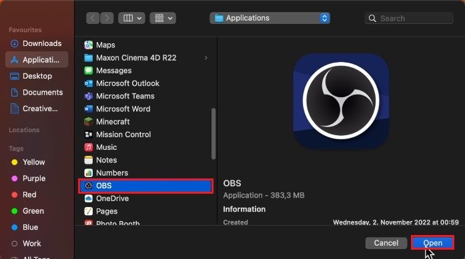The width and height of the screenshot is (465, 259).
Task: Open the column view options dropdown
Action: (x=131, y=18)
